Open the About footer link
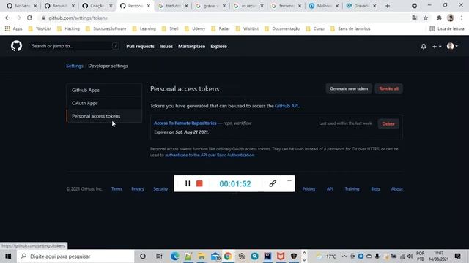The width and height of the screenshot is (469, 263). [397, 189]
